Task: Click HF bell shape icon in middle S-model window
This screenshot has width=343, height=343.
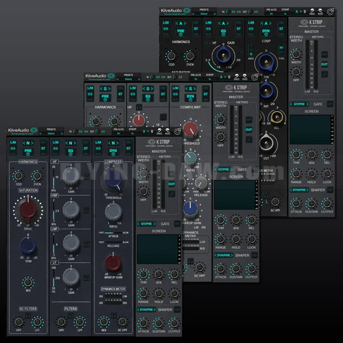Action: (163, 117)
